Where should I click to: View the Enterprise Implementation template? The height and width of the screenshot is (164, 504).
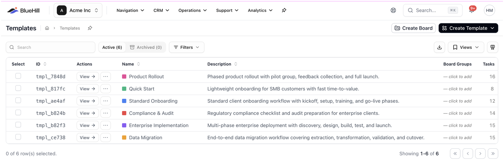87,126
